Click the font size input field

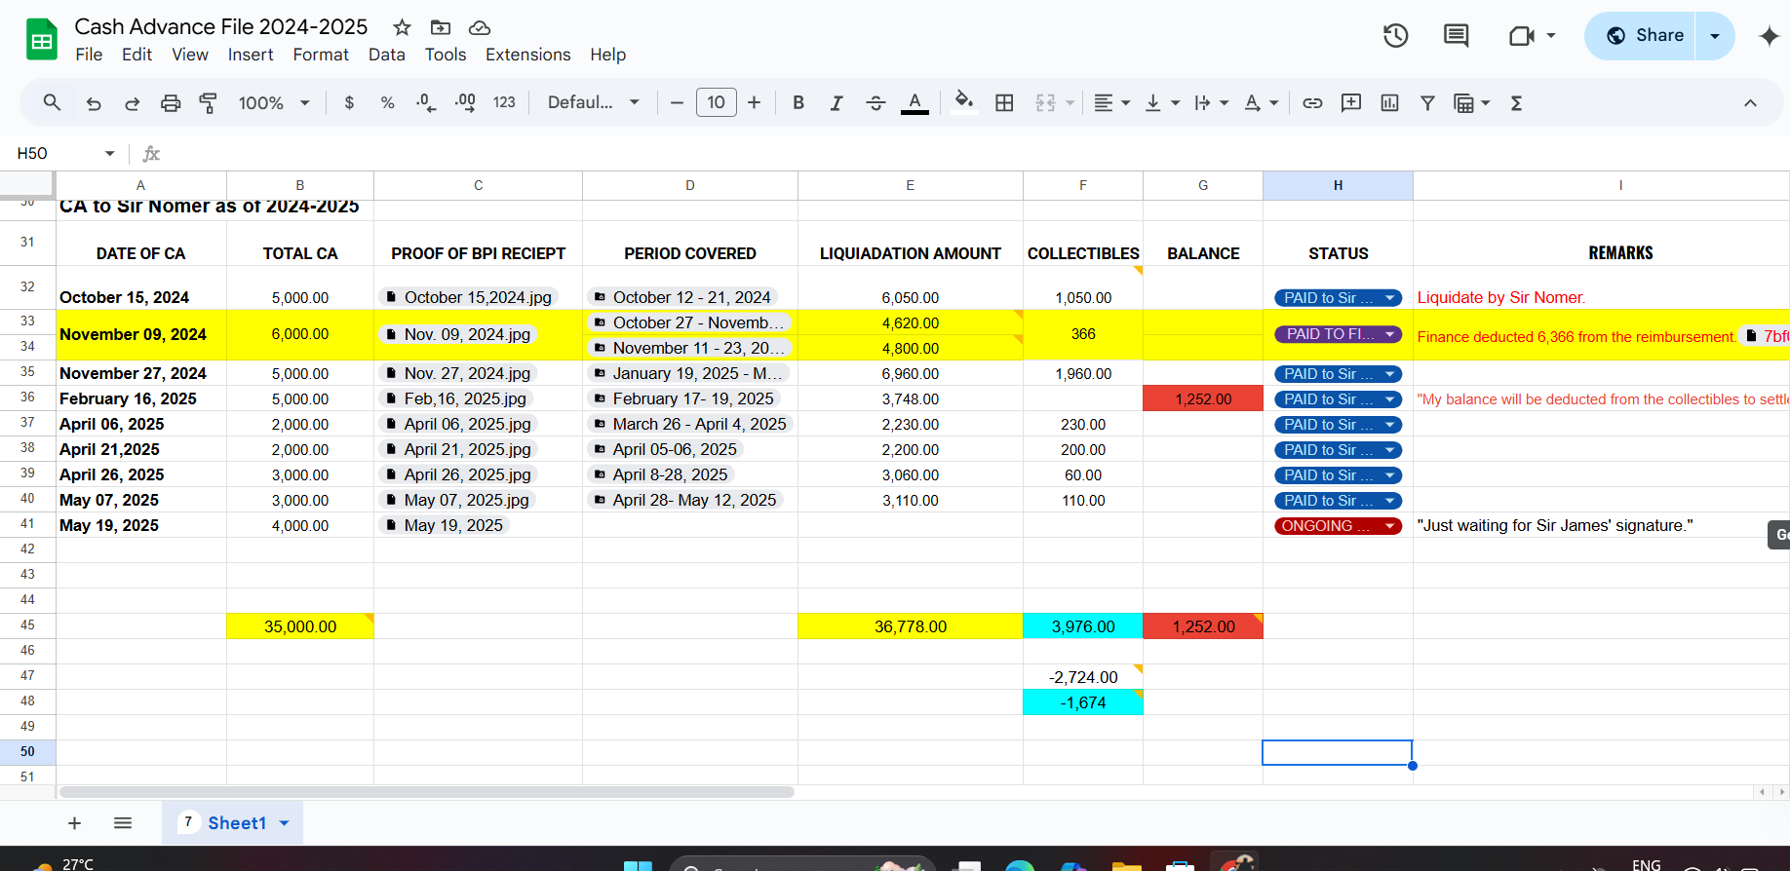point(717,102)
